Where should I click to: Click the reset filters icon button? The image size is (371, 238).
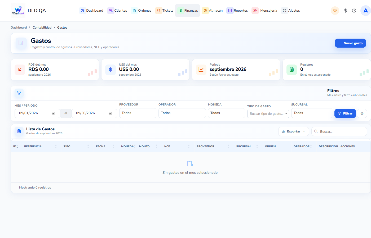[362, 113]
